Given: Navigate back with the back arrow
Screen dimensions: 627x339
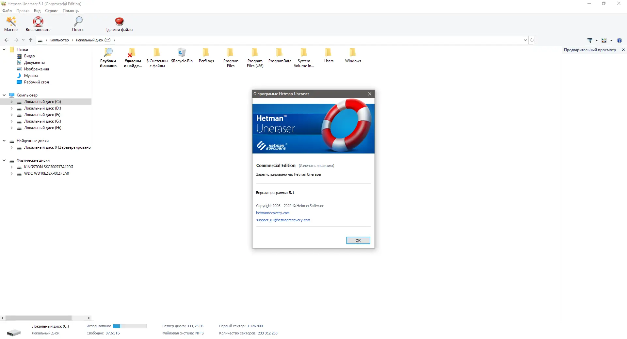Looking at the screenshot, I should 7,40.
